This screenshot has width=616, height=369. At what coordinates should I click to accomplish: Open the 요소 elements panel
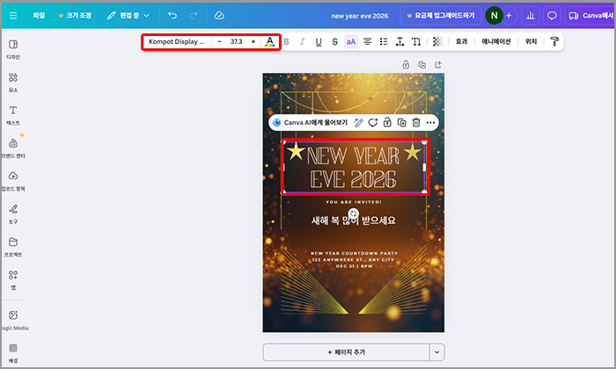[x=13, y=82]
